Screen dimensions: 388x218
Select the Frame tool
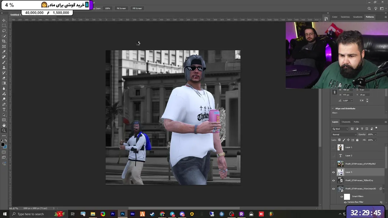click(4, 46)
